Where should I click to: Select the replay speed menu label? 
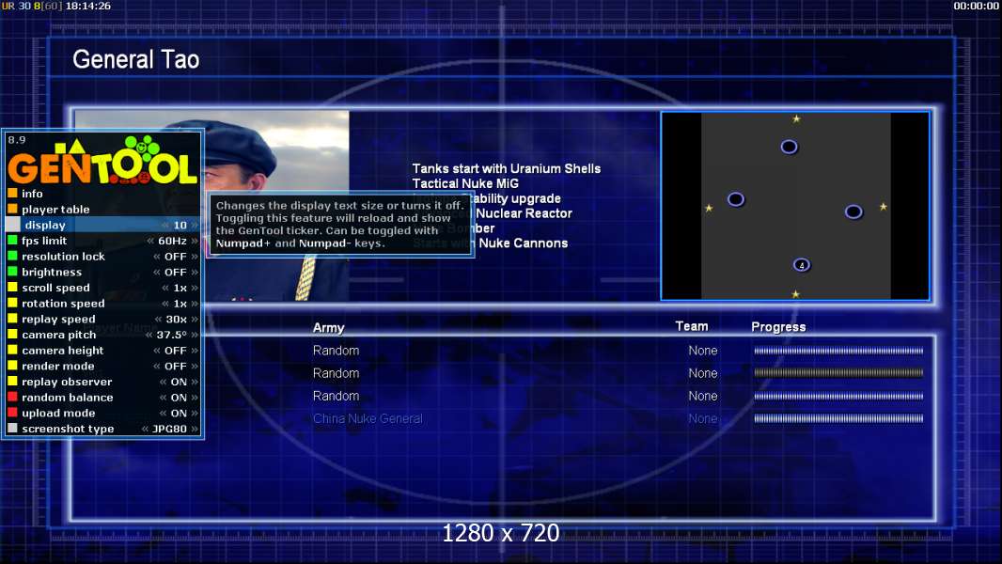click(58, 319)
